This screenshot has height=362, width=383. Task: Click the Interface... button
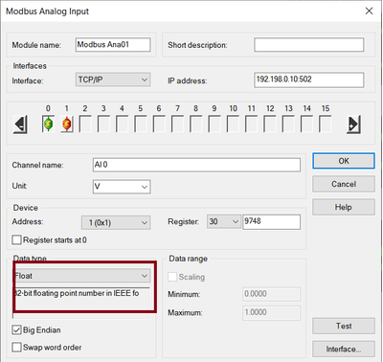(344, 349)
